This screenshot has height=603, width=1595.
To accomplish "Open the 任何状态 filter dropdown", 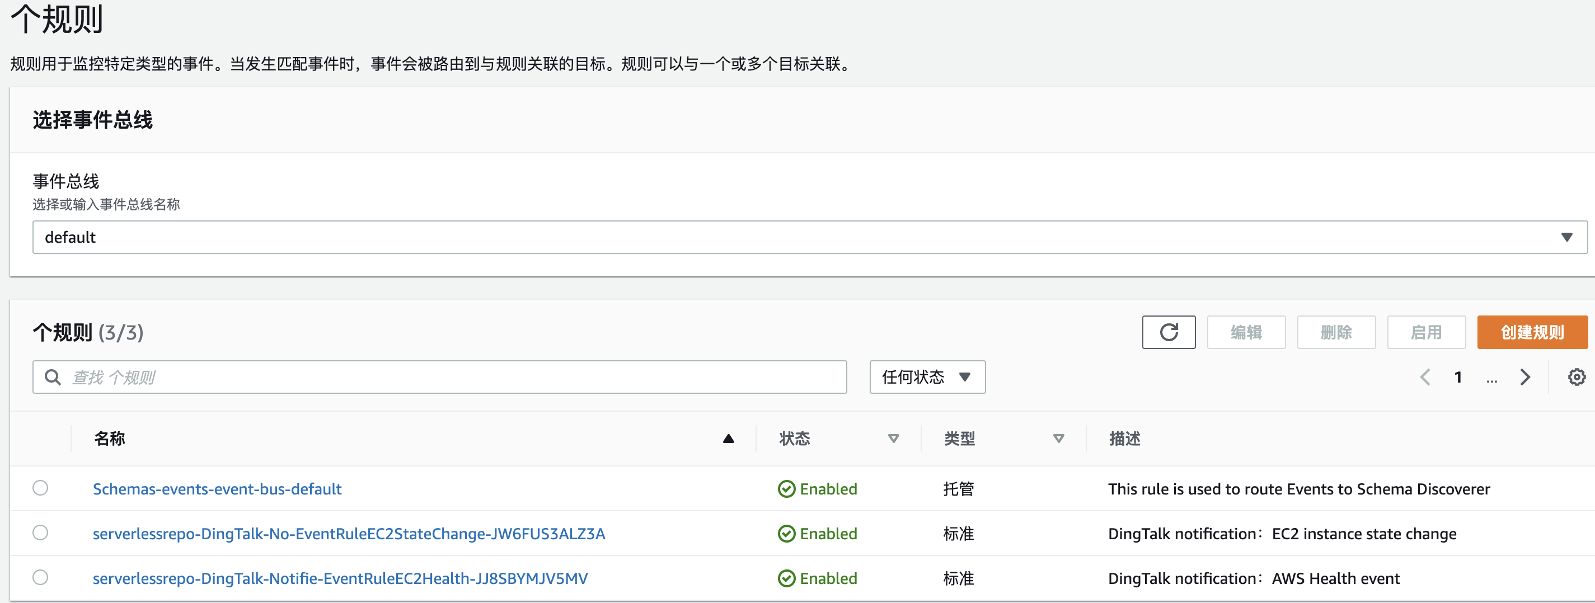I will coord(927,377).
